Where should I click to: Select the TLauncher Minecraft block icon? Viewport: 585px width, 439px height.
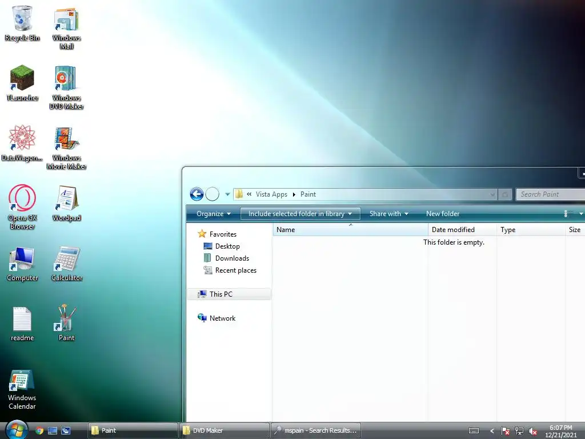tap(22, 83)
